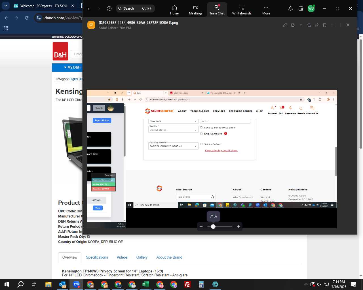This screenshot has width=363, height=290.
Task: Open Calculator from the taskbar
Action: pos(201,284)
